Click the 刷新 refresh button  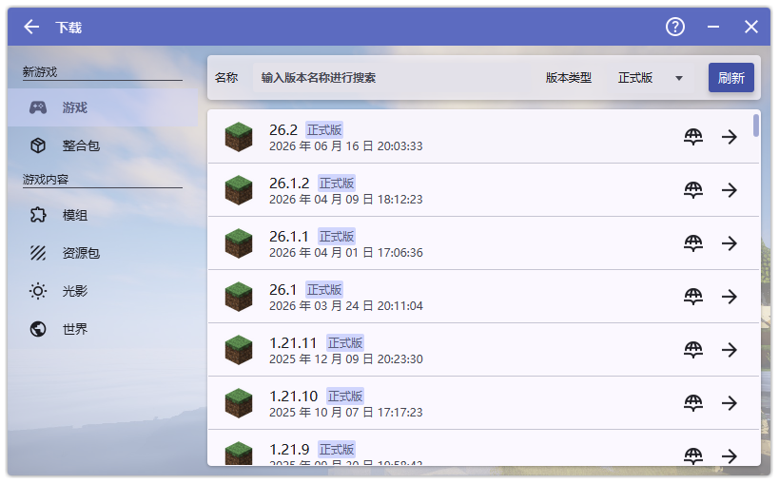(731, 78)
